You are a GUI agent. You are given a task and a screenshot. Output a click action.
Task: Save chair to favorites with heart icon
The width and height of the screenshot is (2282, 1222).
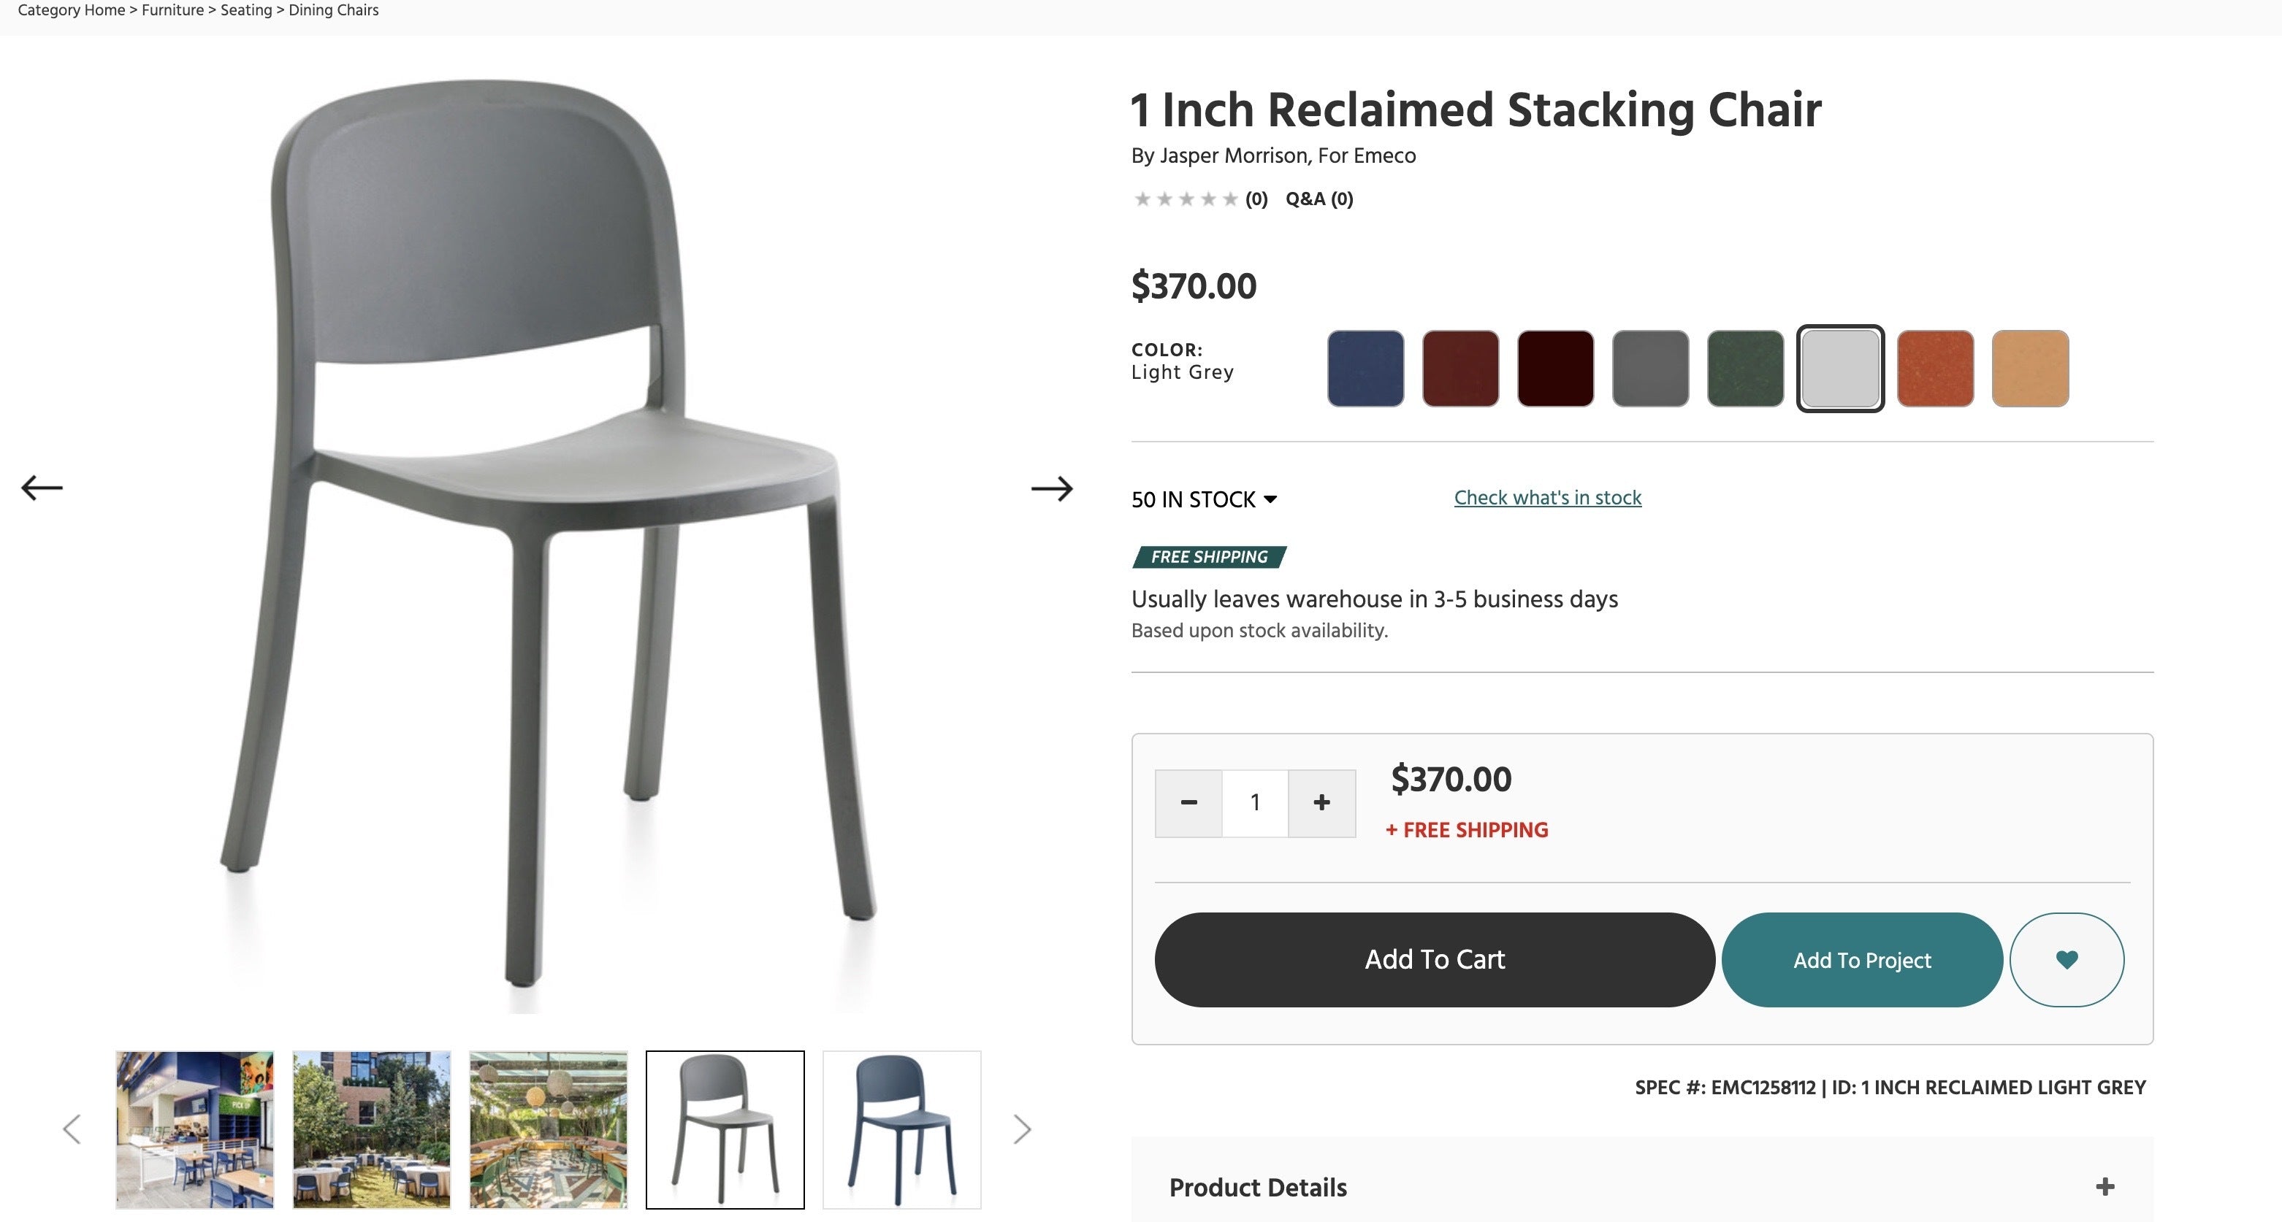pos(2066,959)
